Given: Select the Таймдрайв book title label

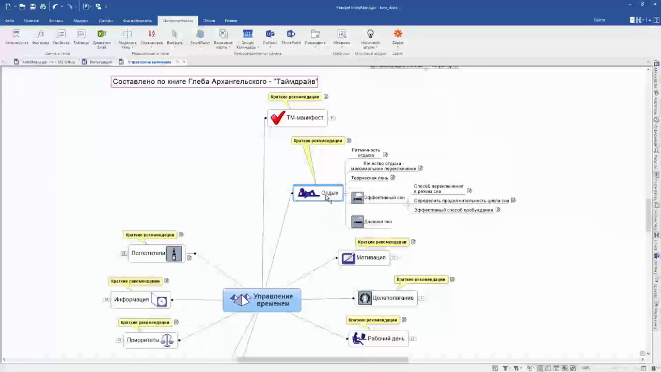Looking at the screenshot, I should click(x=214, y=82).
